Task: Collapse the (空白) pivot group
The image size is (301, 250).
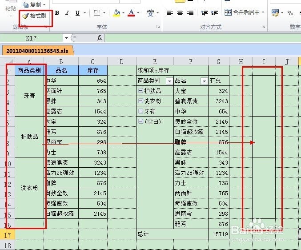Action: click(140, 121)
